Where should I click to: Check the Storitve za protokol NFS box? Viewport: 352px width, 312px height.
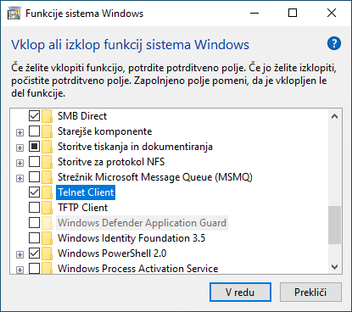coord(34,162)
